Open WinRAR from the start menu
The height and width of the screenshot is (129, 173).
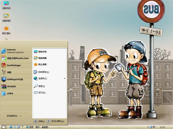pyautogui.click(x=8, y=87)
